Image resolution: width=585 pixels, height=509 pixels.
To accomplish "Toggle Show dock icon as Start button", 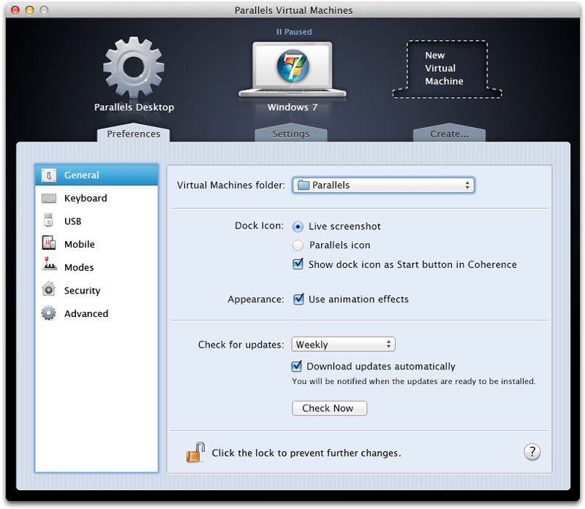I will point(298,264).
